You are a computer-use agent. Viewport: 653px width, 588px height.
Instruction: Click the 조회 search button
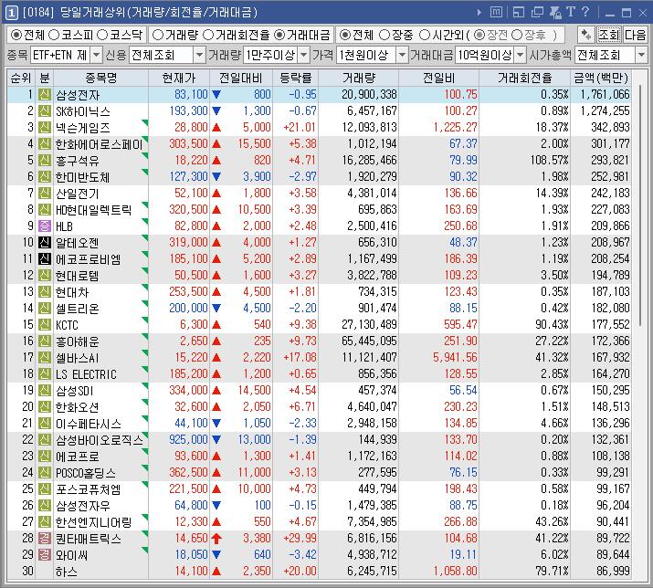(608, 35)
